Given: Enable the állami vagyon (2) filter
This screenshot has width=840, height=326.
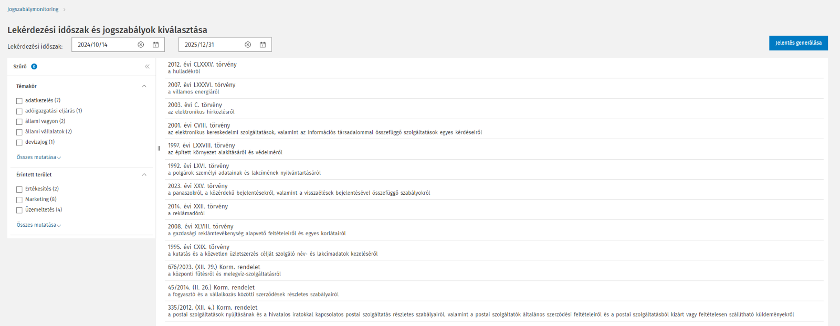Looking at the screenshot, I should coord(19,122).
